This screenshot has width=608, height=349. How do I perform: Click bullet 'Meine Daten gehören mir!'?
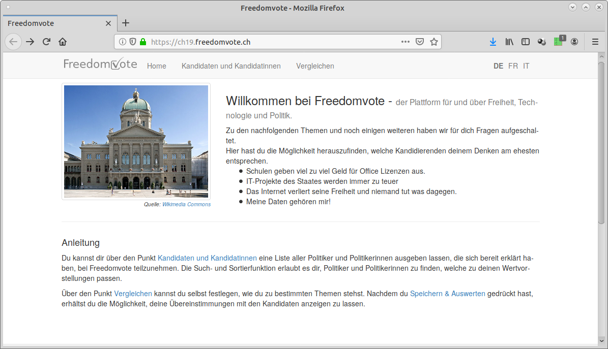point(288,202)
